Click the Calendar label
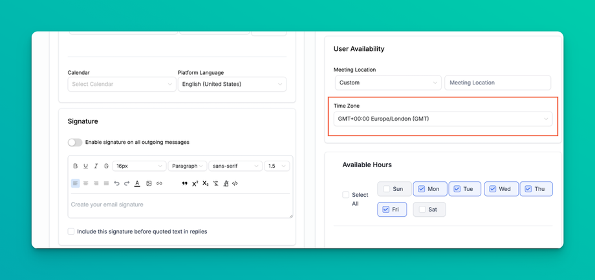Viewport: 595px width, 280px height. tap(78, 72)
